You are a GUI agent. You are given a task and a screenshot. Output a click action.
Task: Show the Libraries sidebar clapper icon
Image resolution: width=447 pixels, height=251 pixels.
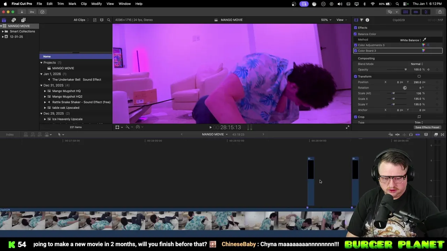pos(4,20)
